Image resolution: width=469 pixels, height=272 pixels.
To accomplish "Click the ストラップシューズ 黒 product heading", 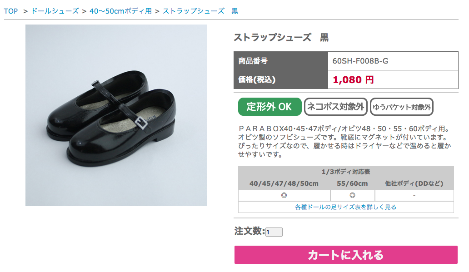I will point(281,38).
